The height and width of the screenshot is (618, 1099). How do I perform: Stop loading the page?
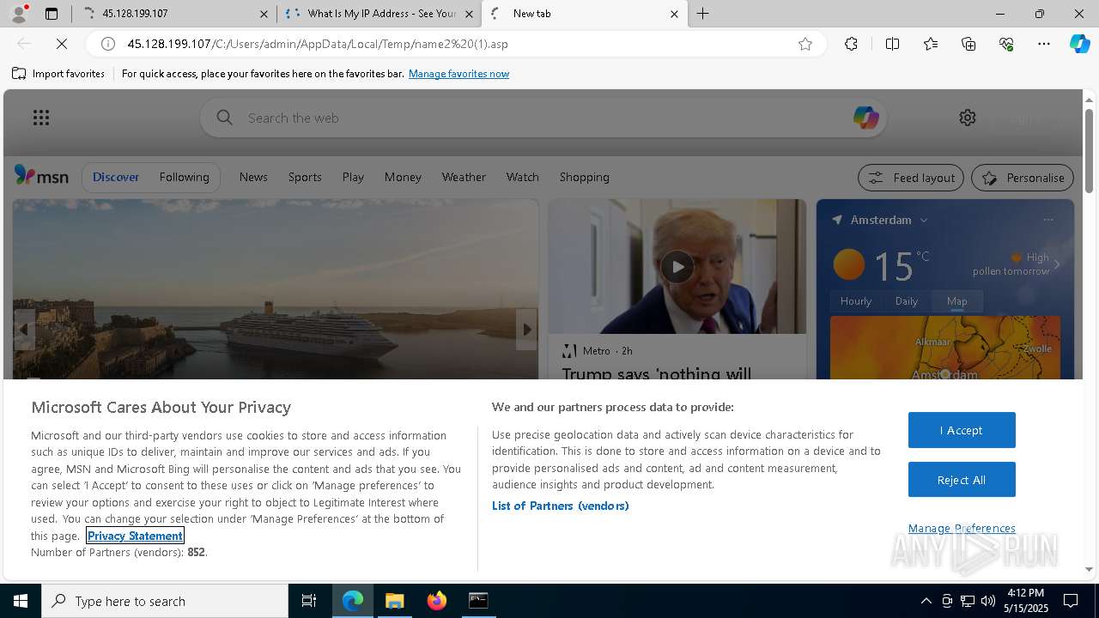coord(62,44)
